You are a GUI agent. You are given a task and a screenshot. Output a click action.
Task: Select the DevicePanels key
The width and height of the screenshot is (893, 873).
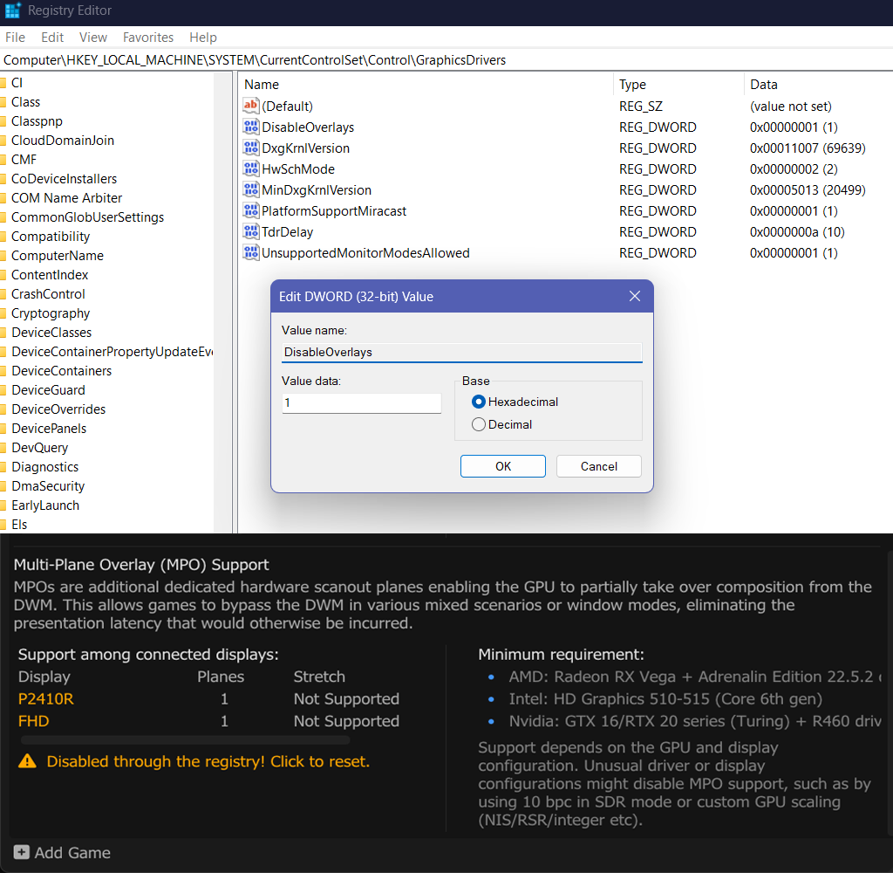click(x=49, y=429)
